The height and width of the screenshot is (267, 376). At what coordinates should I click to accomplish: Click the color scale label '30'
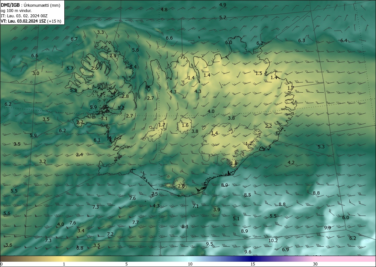[315, 264]
